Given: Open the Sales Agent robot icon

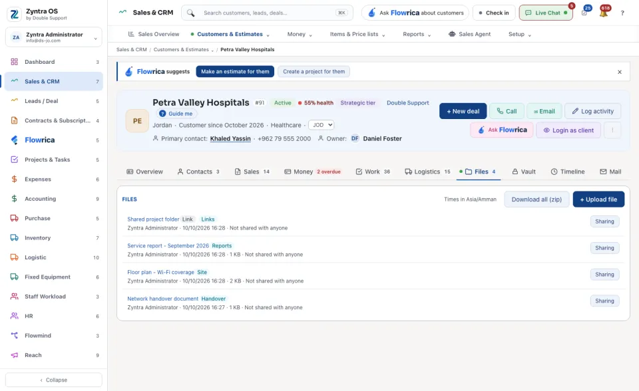Looking at the screenshot, I should (x=452, y=34).
